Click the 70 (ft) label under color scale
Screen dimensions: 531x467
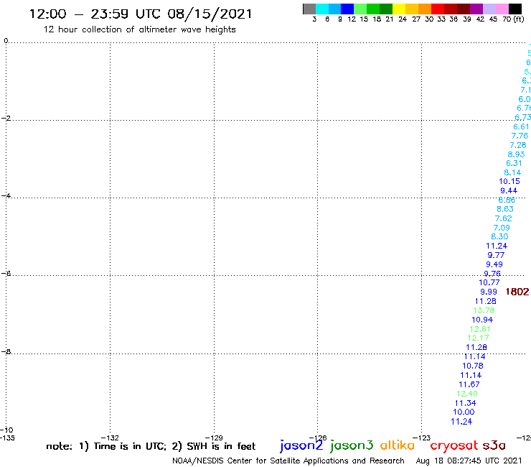coord(513,19)
